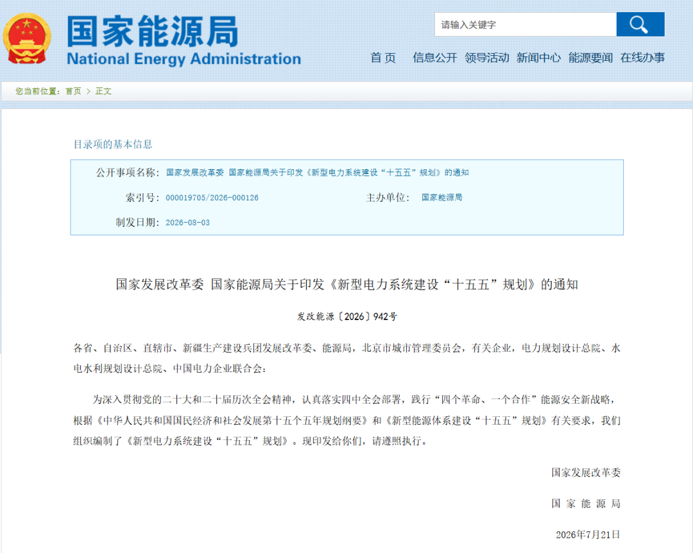Screen dimensions: 693x553
Task: Click the 索引号 field label
Action: (142, 198)
